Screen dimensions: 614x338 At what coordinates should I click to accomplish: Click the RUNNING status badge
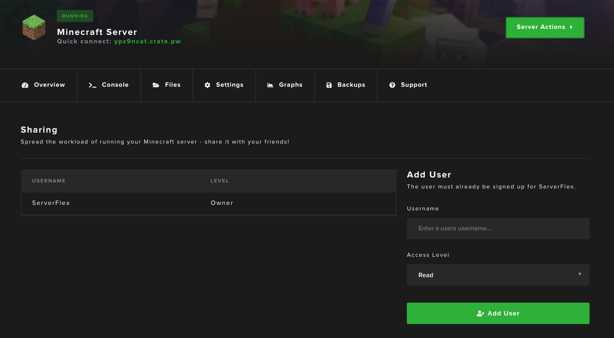point(75,16)
